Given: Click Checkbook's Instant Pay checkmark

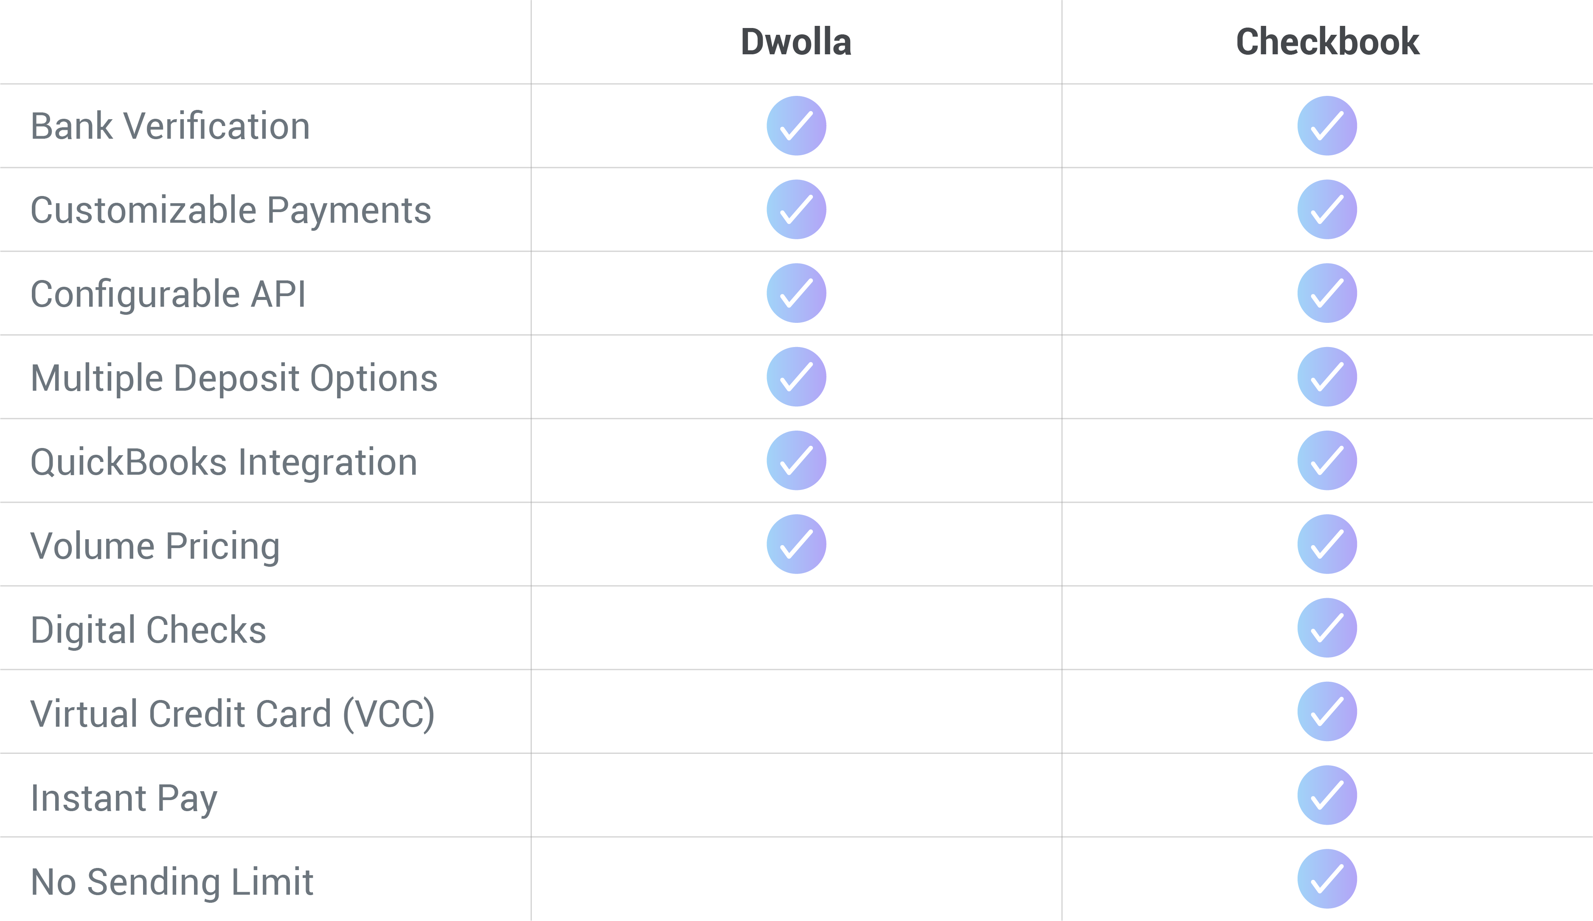Looking at the screenshot, I should pos(1327,795).
